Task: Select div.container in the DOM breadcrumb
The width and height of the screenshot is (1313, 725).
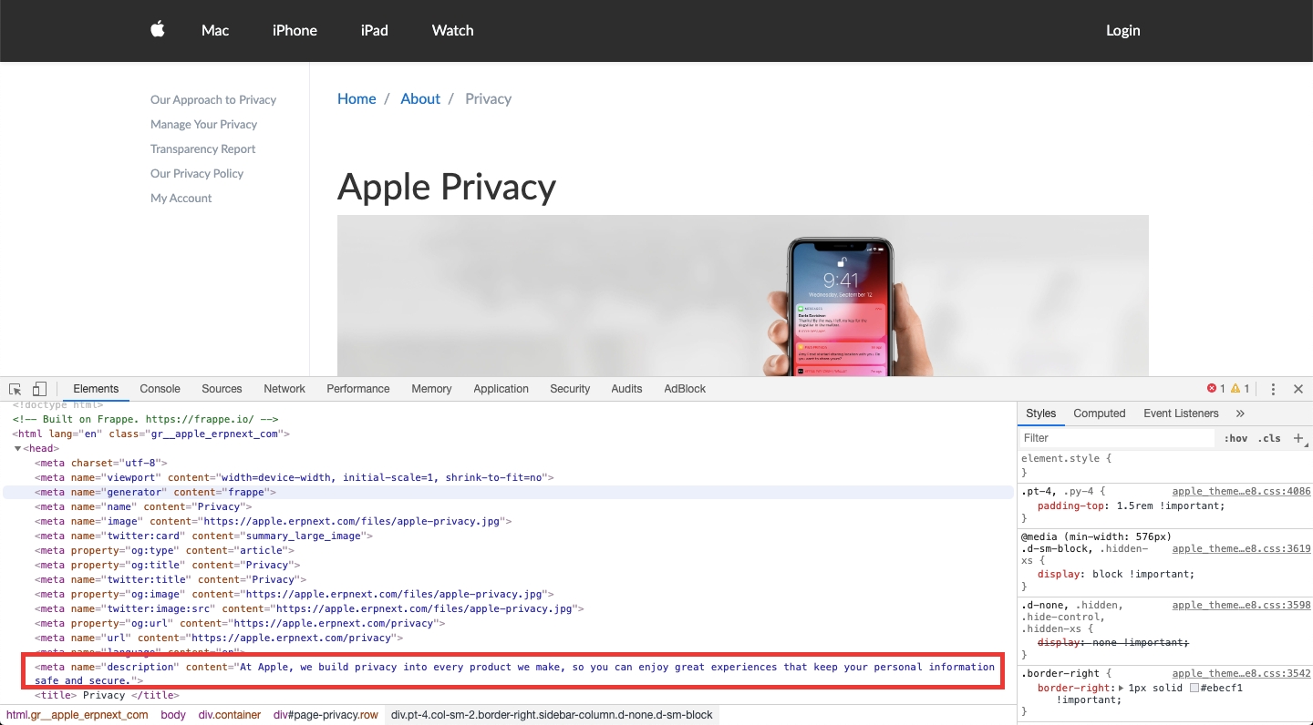Action: 230,715
